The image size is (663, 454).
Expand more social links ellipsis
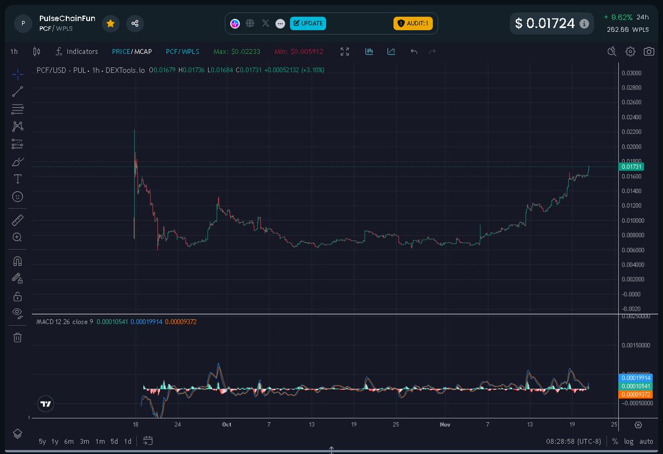(x=280, y=23)
